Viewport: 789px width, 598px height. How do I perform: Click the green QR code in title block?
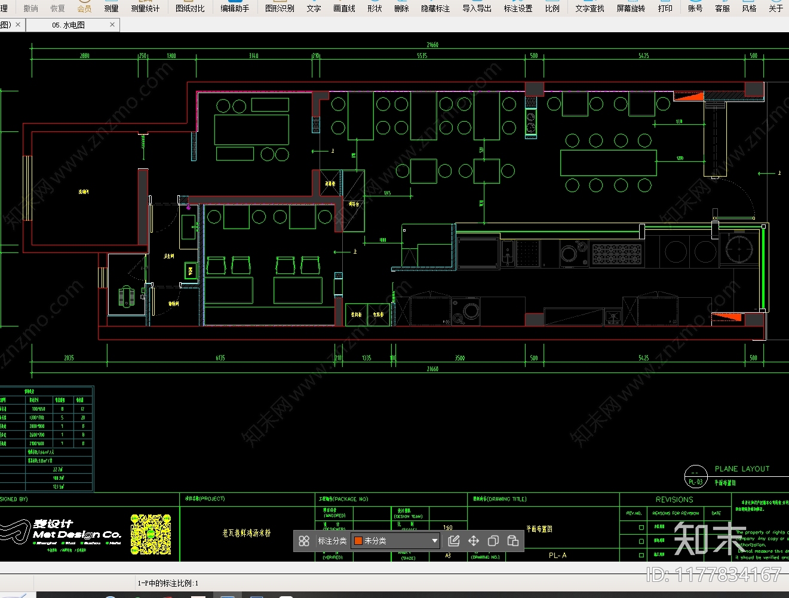click(x=151, y=534)
